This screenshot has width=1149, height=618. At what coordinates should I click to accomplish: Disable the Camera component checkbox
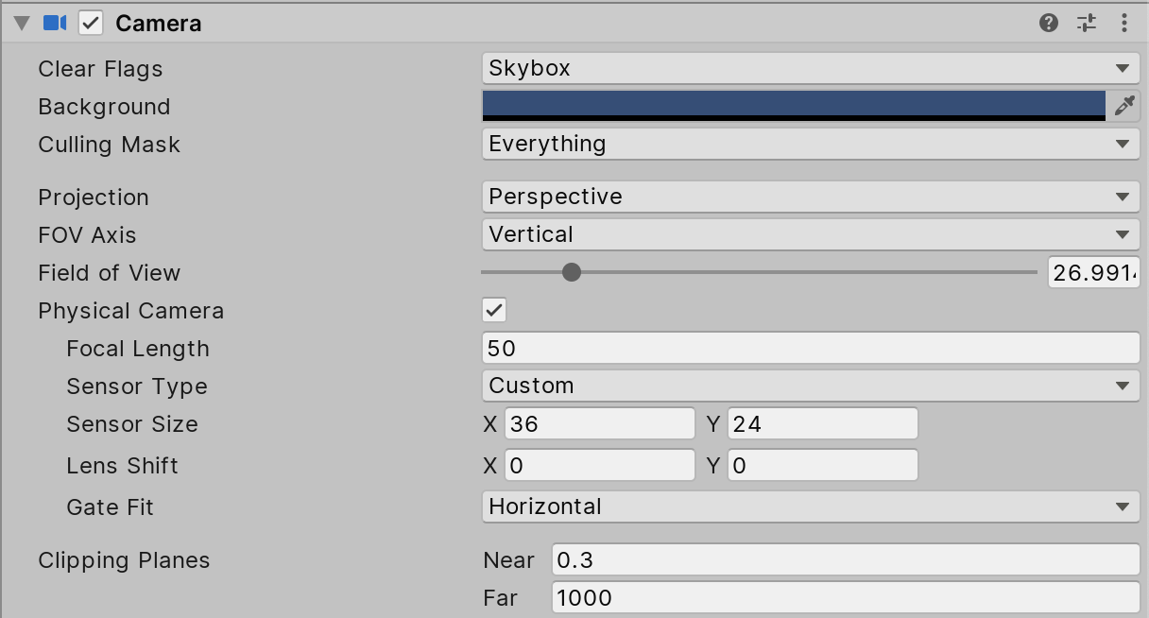(x=91, y=24)
